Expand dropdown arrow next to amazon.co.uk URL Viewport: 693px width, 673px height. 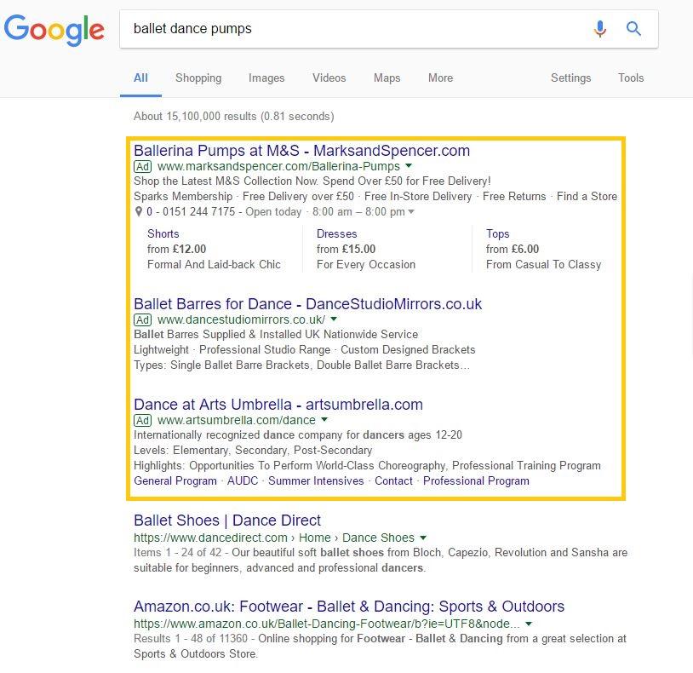(x=529, y=624)
